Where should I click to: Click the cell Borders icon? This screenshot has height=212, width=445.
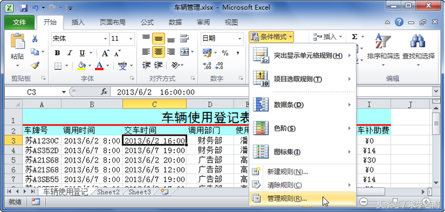58,66
